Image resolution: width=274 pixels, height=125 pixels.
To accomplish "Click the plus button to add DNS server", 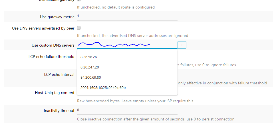I will tap(182, 45).
